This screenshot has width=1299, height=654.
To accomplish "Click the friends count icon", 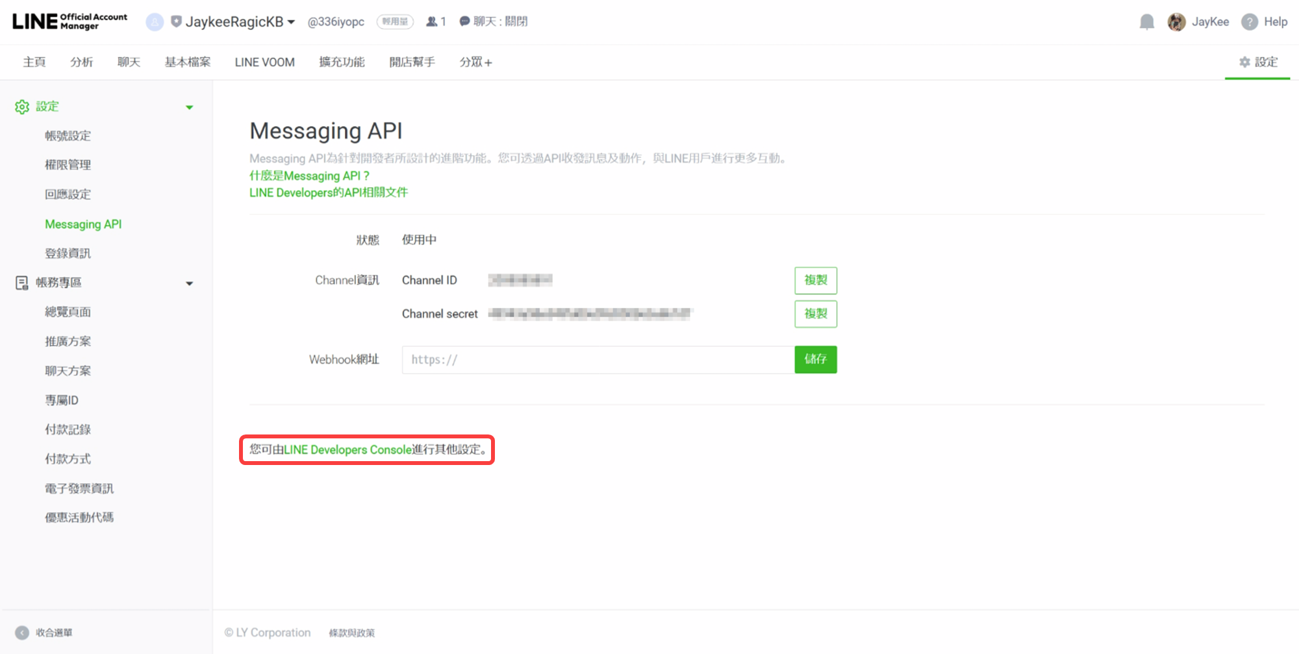I will coord(431,21).
